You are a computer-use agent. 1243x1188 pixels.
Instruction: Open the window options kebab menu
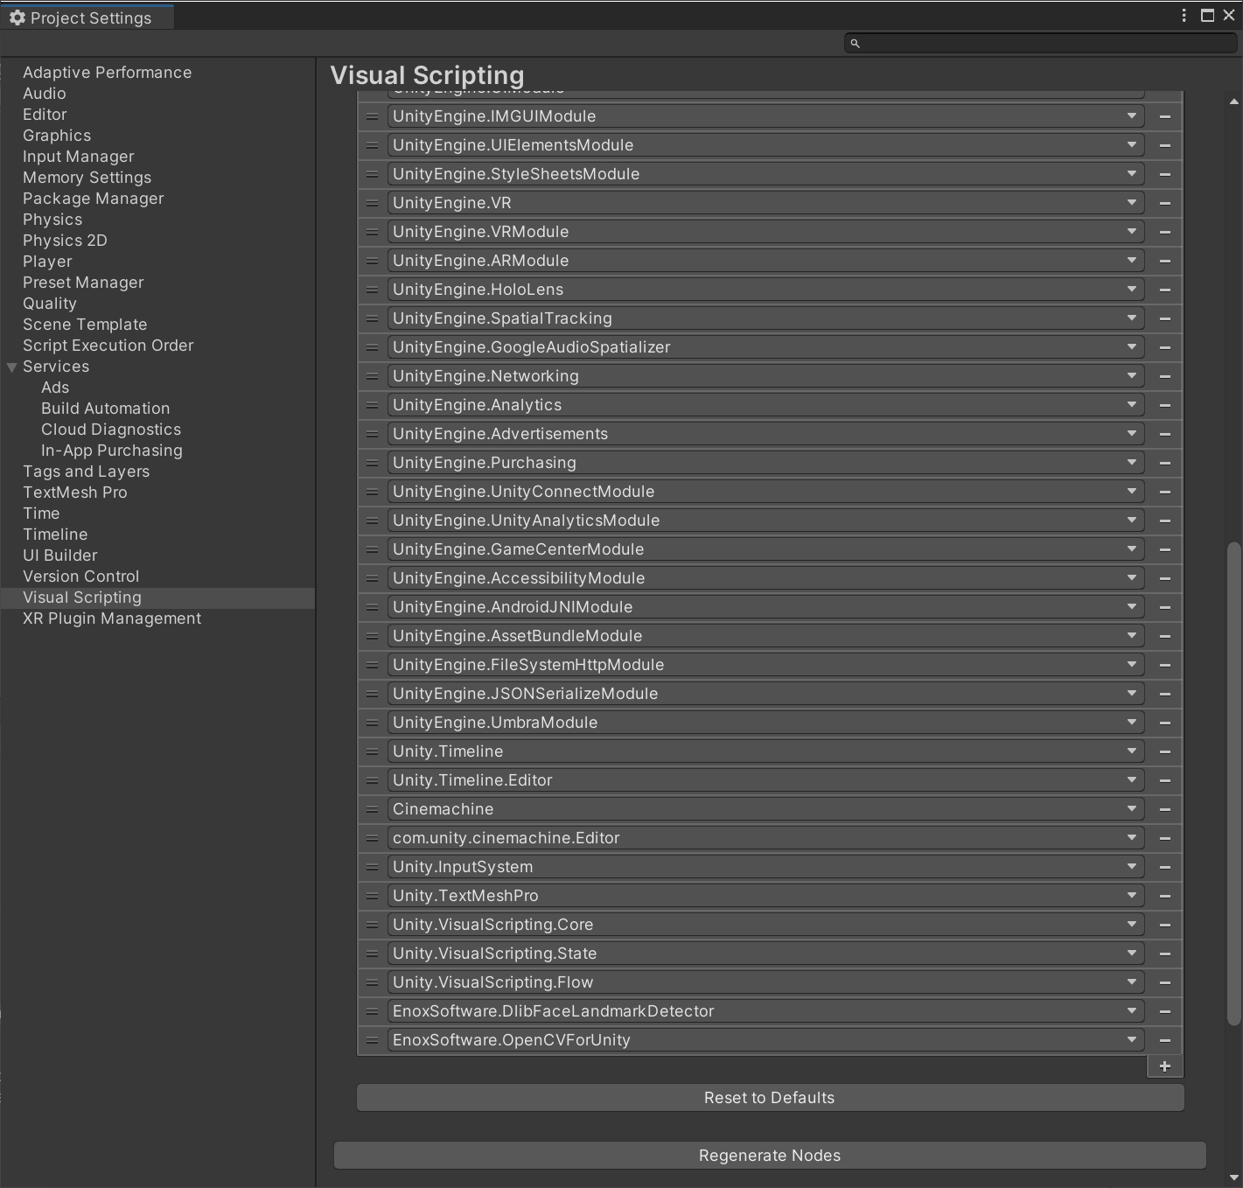pos(1184,16)
